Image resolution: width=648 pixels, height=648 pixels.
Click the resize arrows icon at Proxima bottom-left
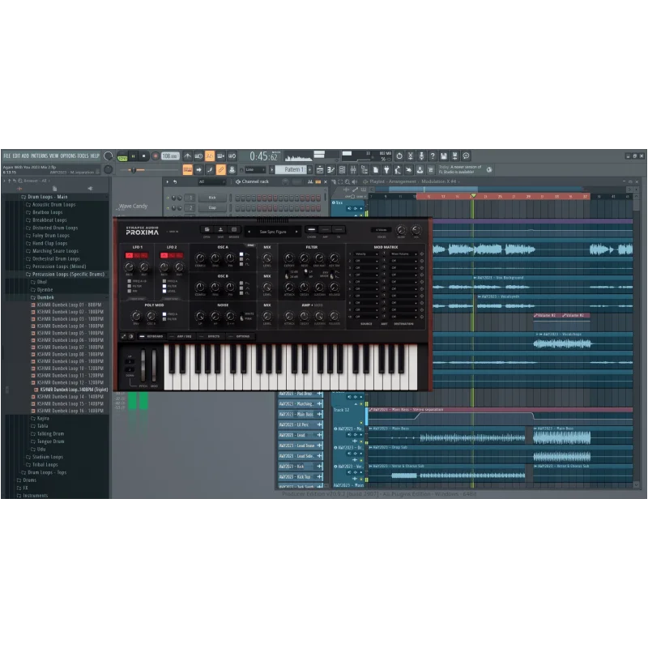click(x=124, y=336)
